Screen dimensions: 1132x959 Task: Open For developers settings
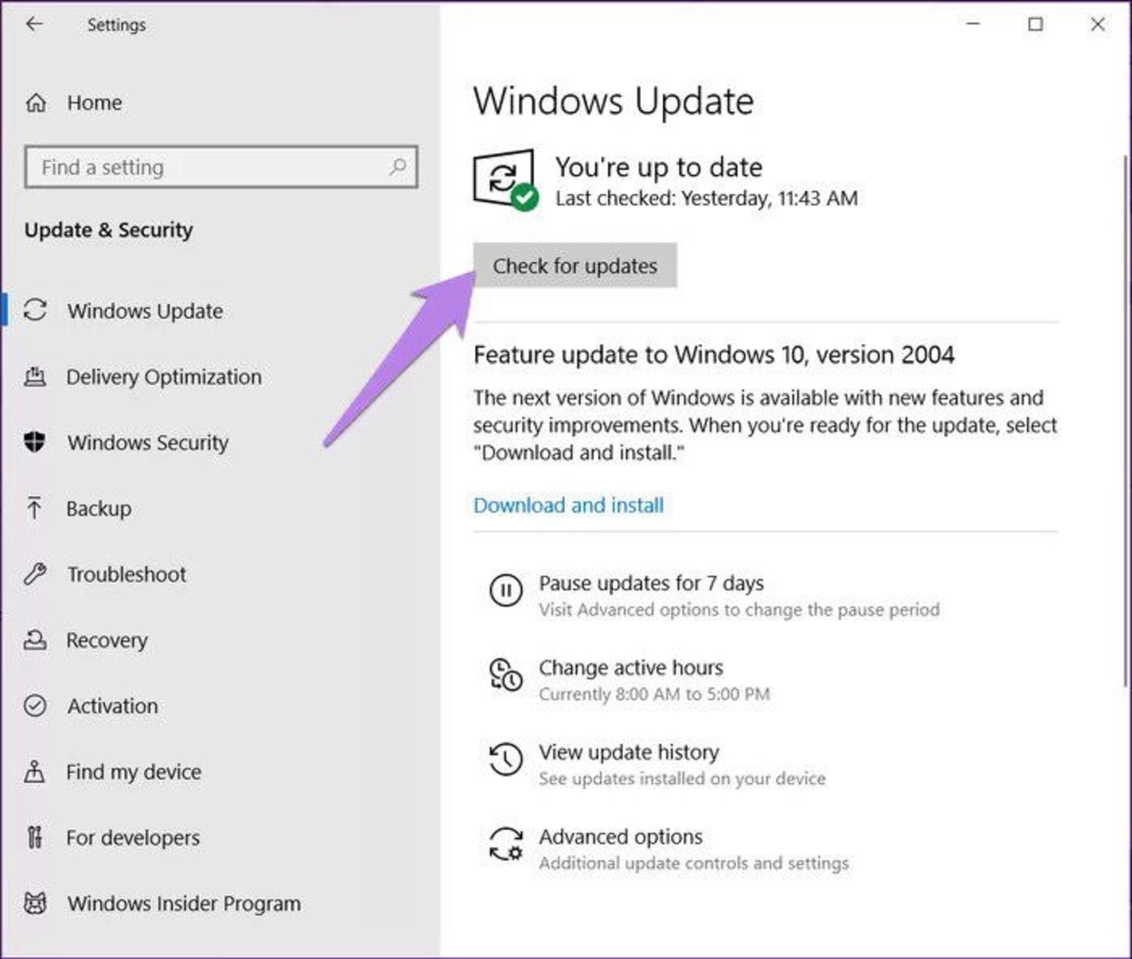[x=133, y=838]
